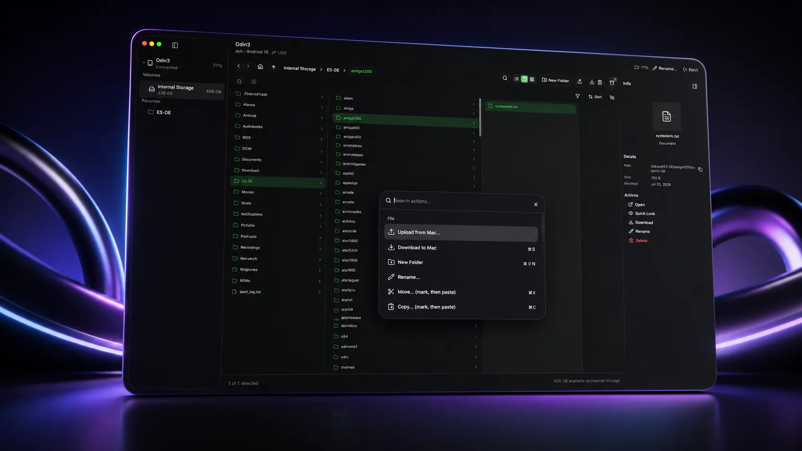Close the actions palette with X
This screenshot has width=802, height=451.
click(x=536, y=205)
